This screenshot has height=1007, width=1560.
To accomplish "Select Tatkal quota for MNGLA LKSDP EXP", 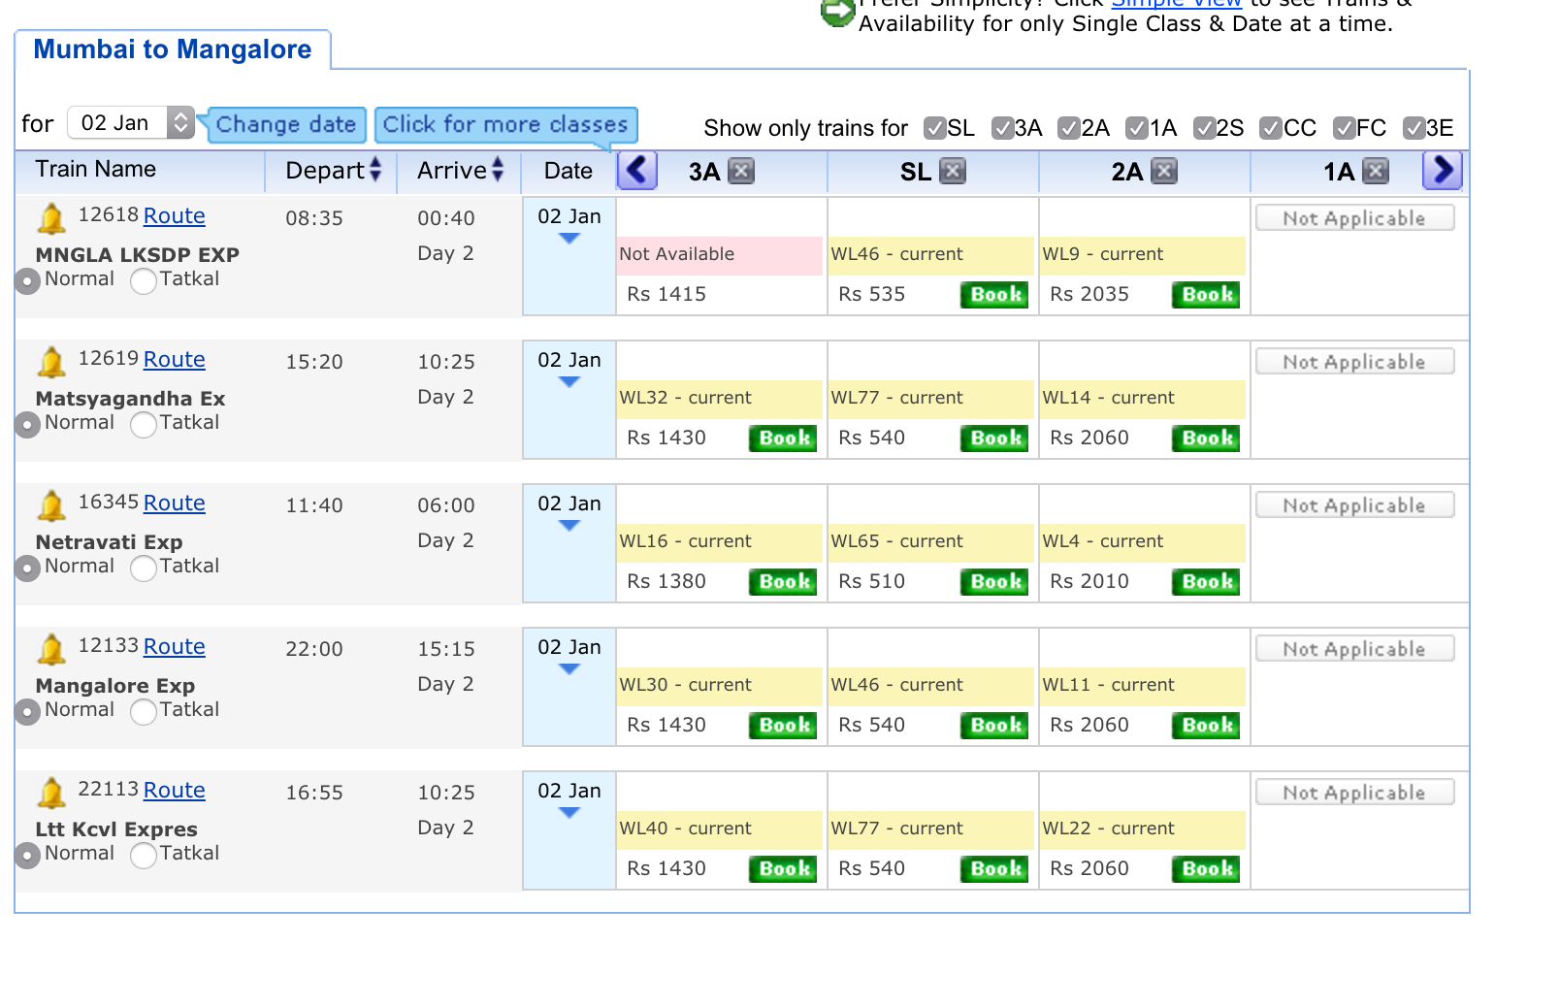I will point(144,281).
